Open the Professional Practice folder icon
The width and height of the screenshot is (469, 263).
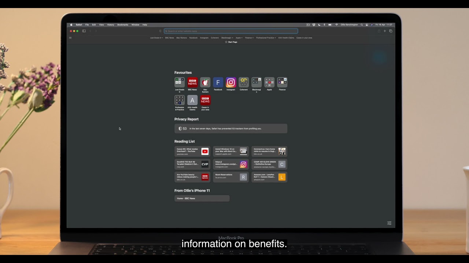180,100
